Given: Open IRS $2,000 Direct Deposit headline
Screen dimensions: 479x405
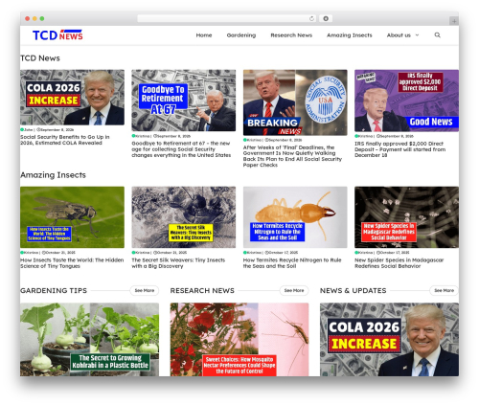Looking at the screenshot, I should [399, 149].
